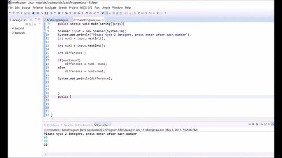The image size is (282, 158).
Task: Click the Debug bug toolbar icon
Action: pos(51,13)
